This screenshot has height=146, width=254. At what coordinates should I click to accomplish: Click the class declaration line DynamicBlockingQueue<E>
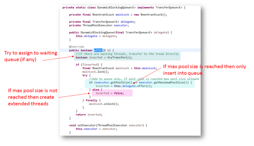(124, 7)
